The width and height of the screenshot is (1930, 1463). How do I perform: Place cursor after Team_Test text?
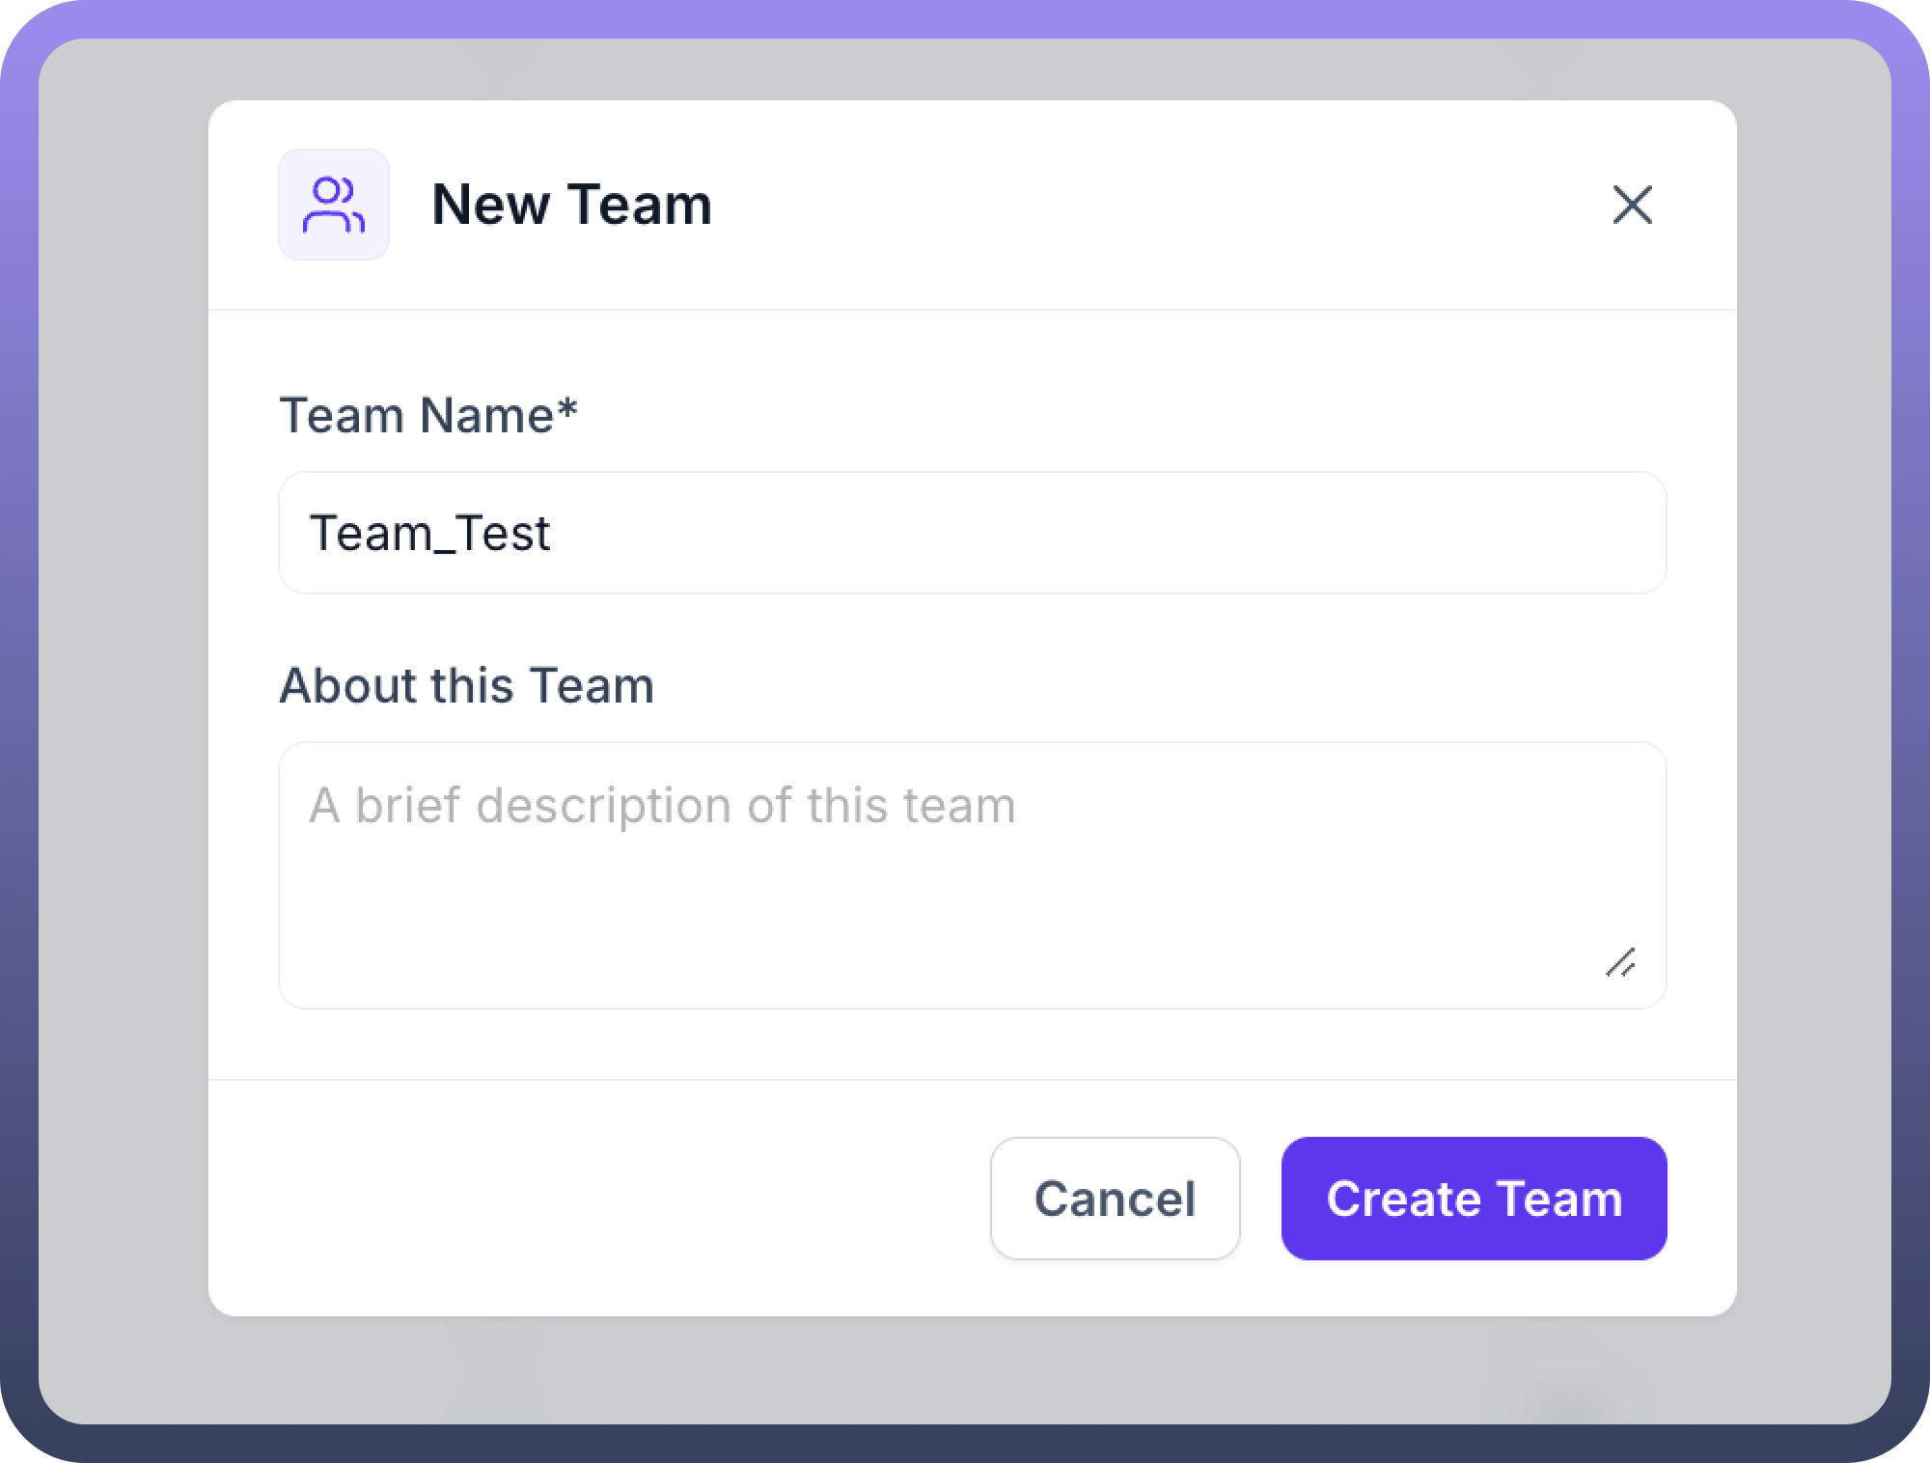(553, 534)
